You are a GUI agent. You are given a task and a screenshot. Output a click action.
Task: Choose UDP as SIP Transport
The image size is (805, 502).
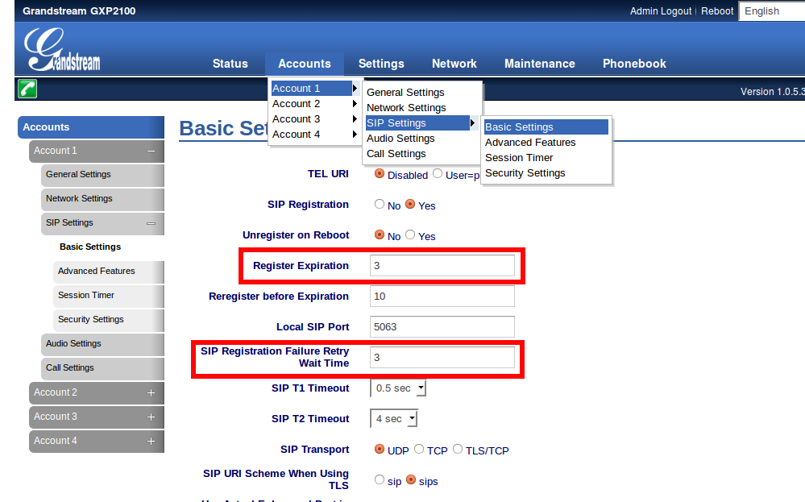[x=380, y=449]
